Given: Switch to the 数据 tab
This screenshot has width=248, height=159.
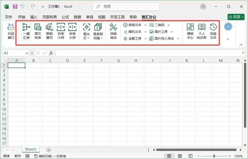Looking at the screenshot, I should pos(77,17).
